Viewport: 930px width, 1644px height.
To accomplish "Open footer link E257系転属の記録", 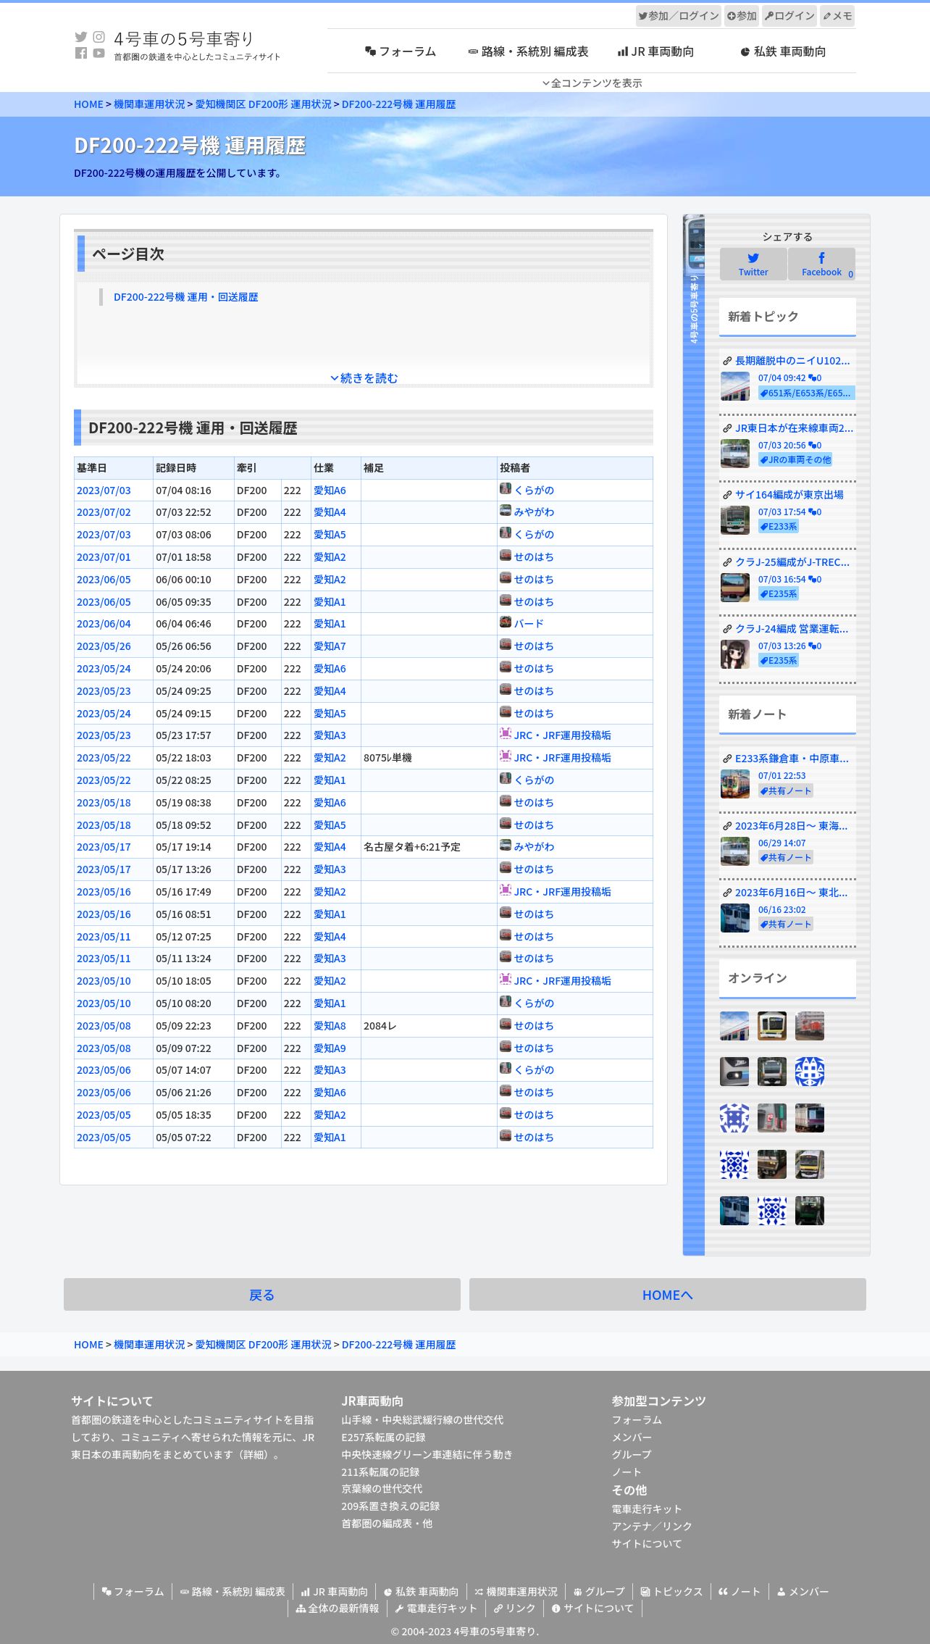I will point(383,1438).
